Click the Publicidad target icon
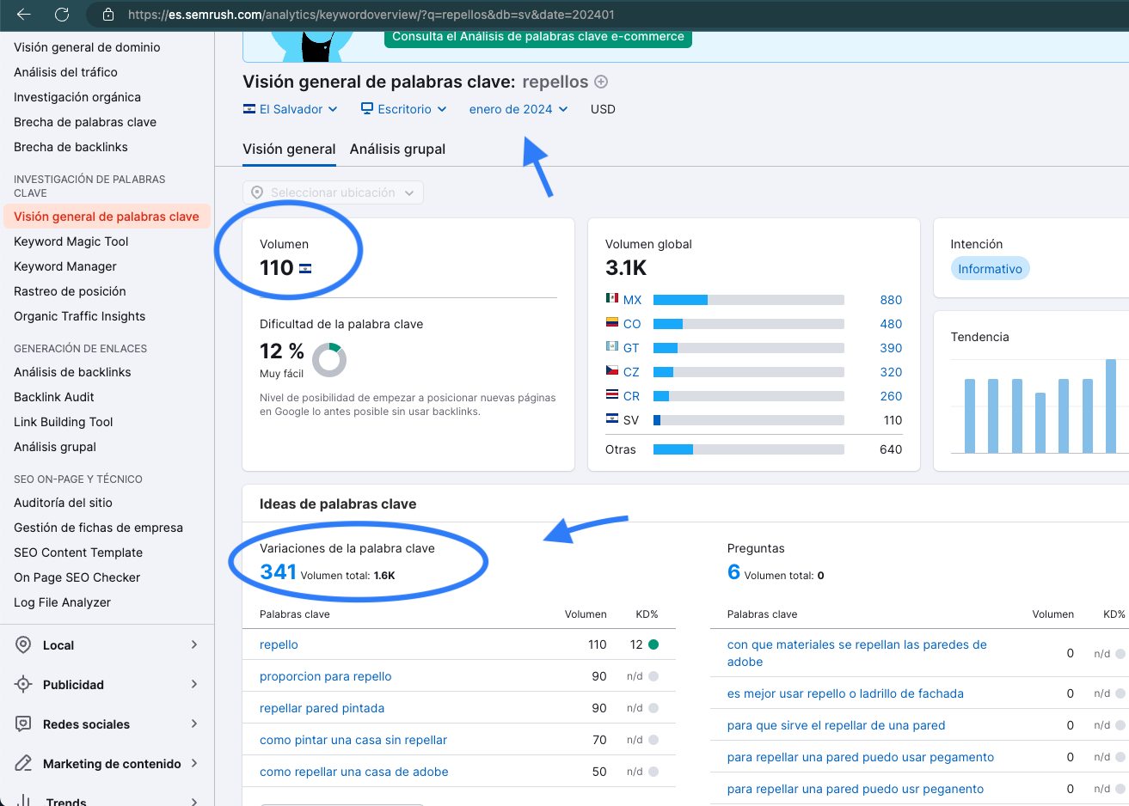The image size is (1129, 806). click(x=23, y=685)
